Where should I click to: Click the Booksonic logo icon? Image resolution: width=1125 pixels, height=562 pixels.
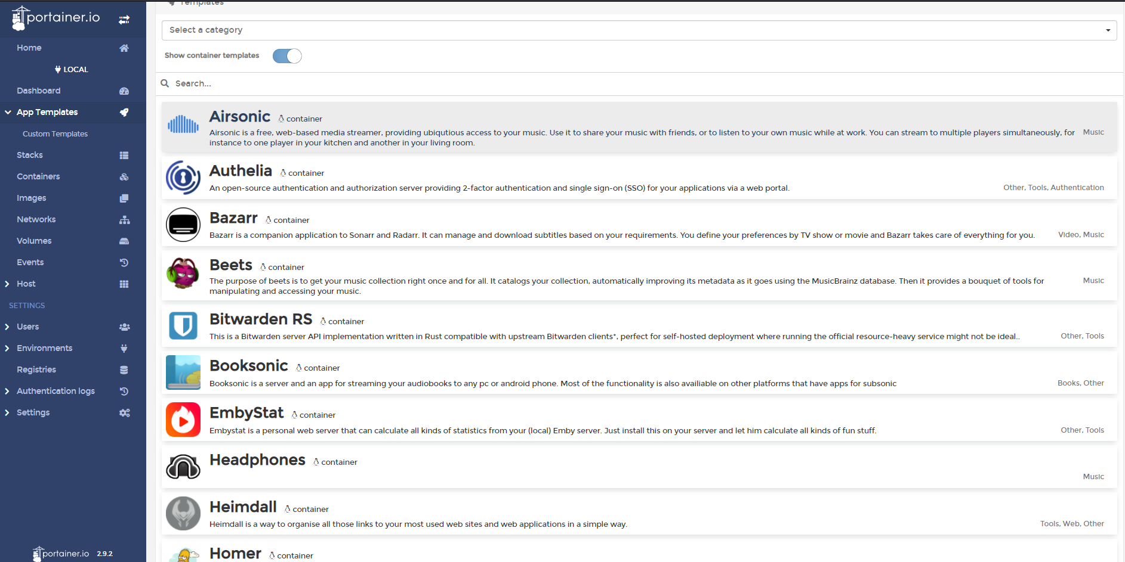(x=183, y=372)
